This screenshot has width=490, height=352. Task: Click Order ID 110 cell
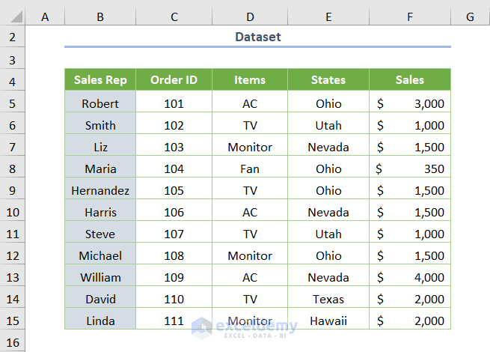pyautogui.click(x=174, y=300)
